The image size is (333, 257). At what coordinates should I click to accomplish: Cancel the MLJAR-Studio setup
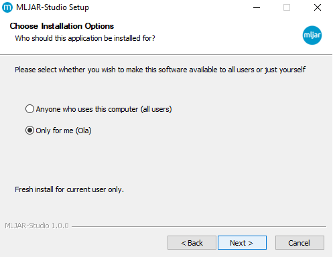click(299, 243)
